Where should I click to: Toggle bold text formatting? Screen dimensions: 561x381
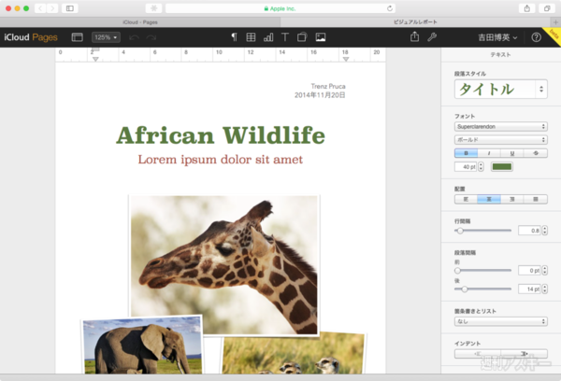click(466, 152)
